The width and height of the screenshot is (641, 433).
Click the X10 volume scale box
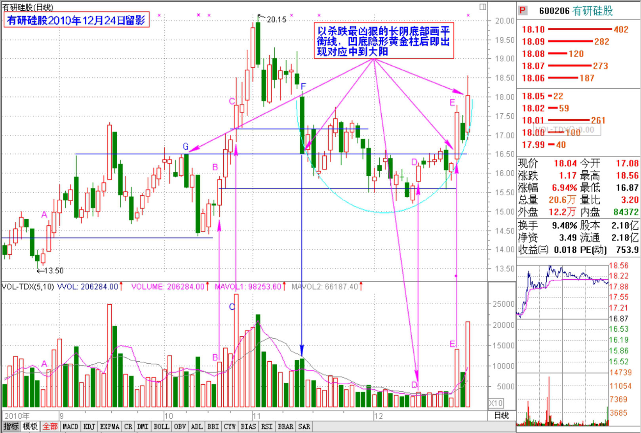(496, 403)
